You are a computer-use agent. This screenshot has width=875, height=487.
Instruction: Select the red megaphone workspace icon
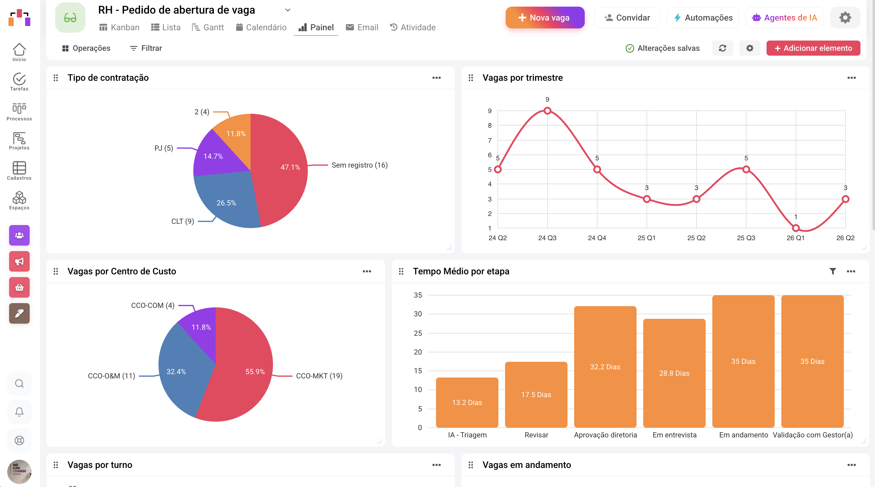pyautogui.click(x=19, y=261)
